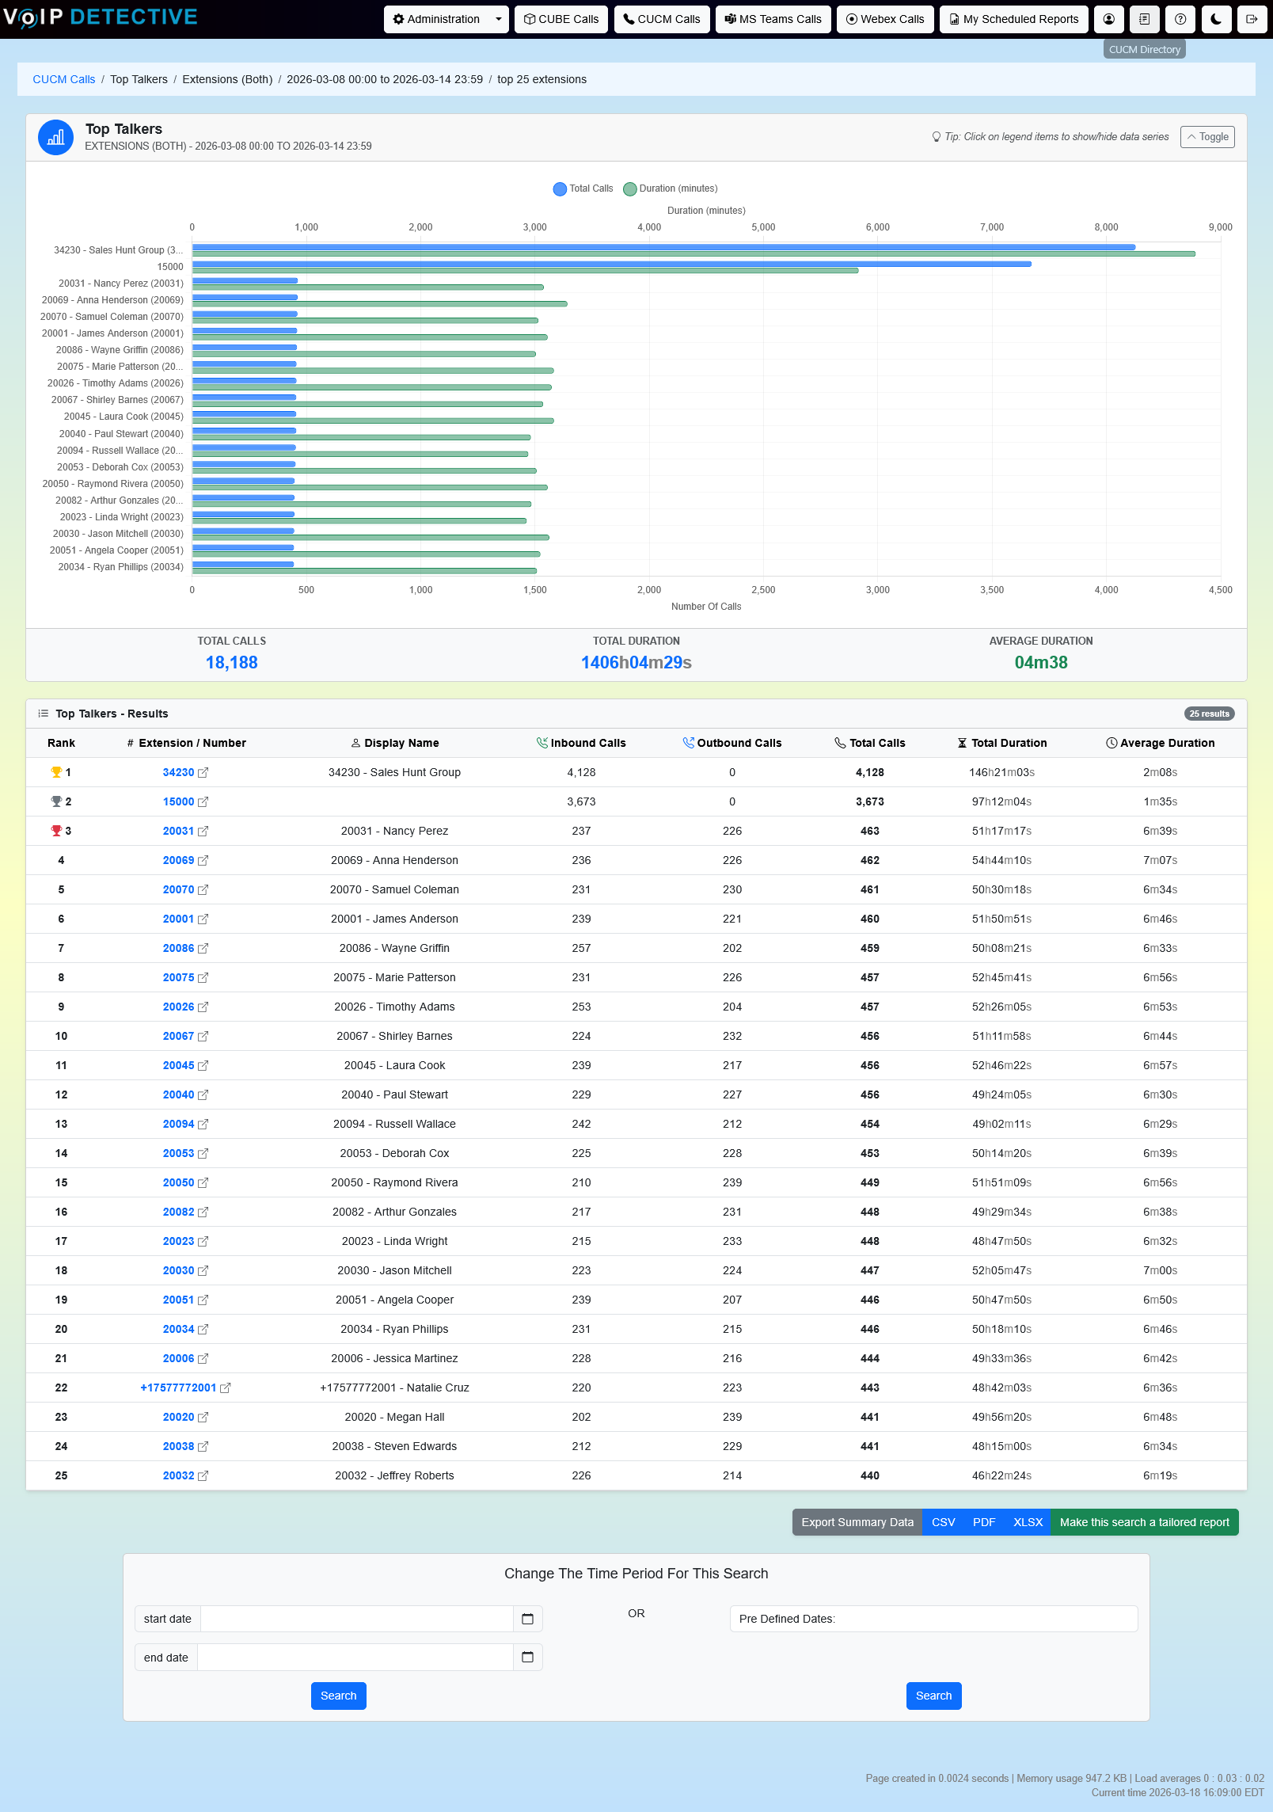
Task: Toggle dark mode moon icon
Action: (1216, 19)
